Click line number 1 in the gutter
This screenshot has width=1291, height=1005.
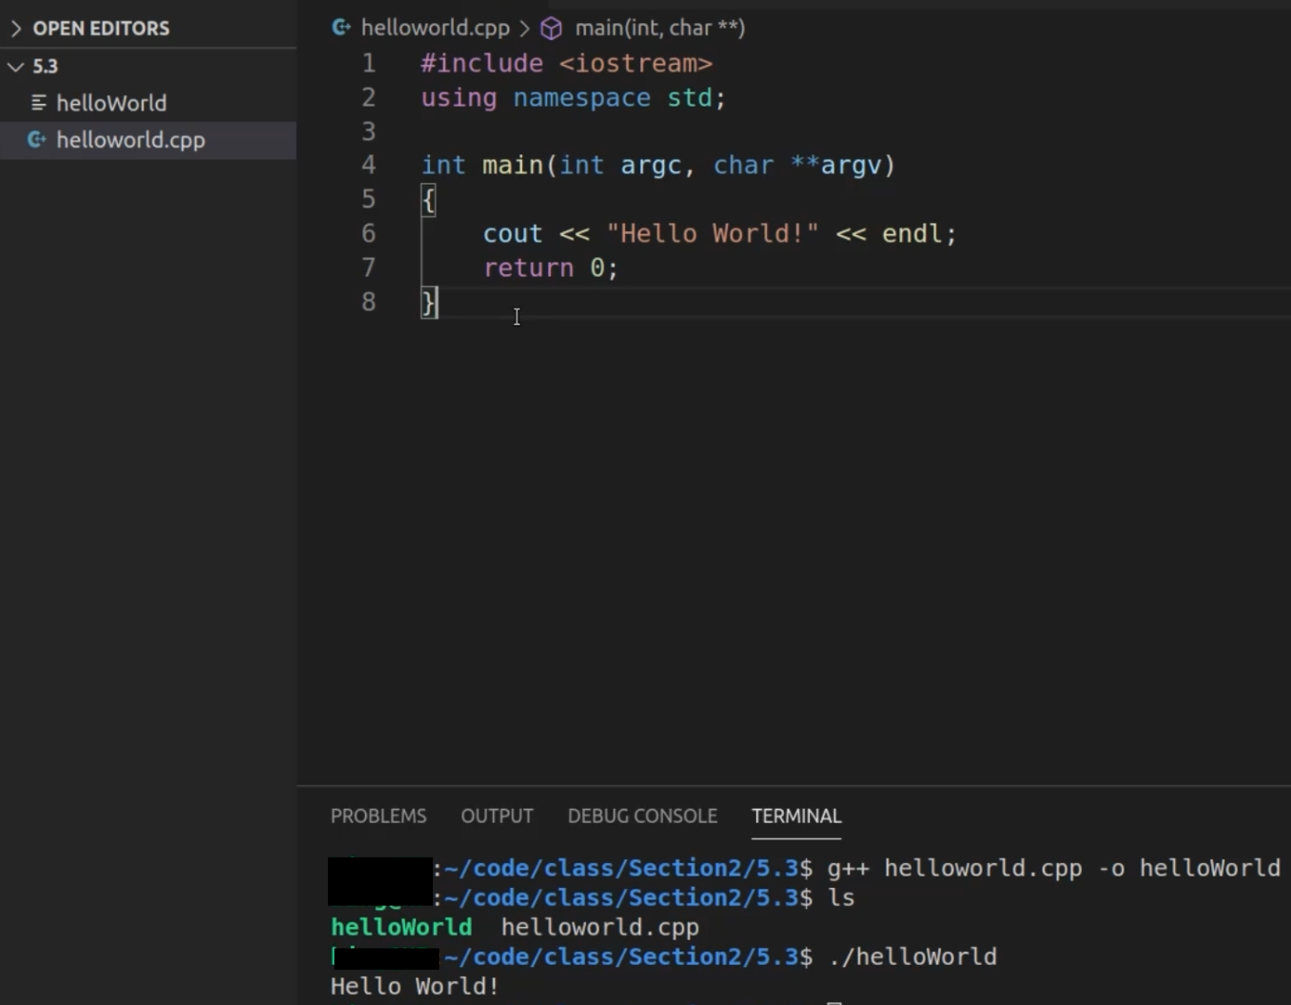pyautogui.click(x=368, y=62)
